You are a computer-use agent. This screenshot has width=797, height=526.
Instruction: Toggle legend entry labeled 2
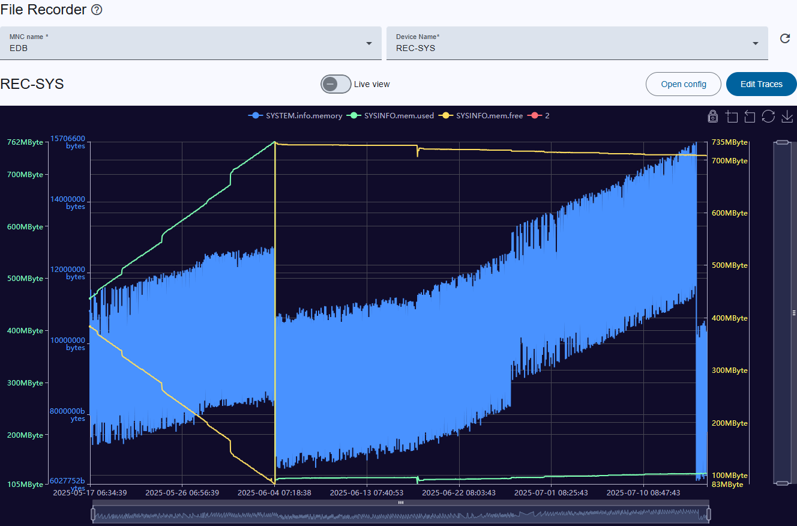pos(539,115)
